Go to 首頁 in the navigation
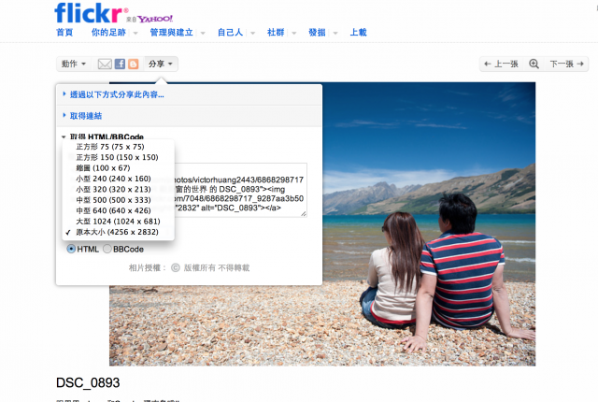Image resolution: width=598 pixels, height=402 pixels. [64, 33]
